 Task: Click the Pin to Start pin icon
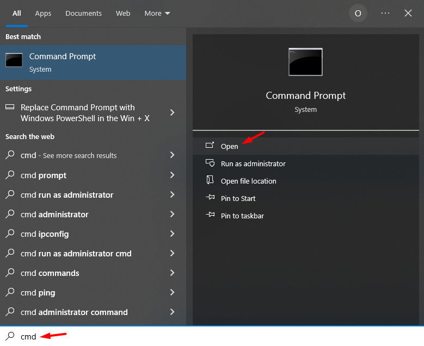click(210, 198)
